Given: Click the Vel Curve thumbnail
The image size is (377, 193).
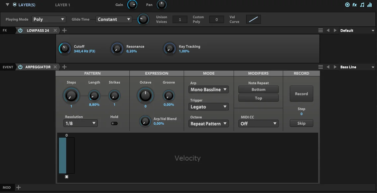Looking at the screenshot, I should (x=253, y=20).
